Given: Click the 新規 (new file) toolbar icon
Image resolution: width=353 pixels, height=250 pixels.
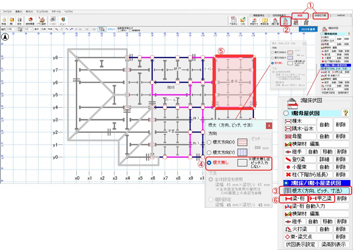Looking at the screenshot, I should click(4, 21).
